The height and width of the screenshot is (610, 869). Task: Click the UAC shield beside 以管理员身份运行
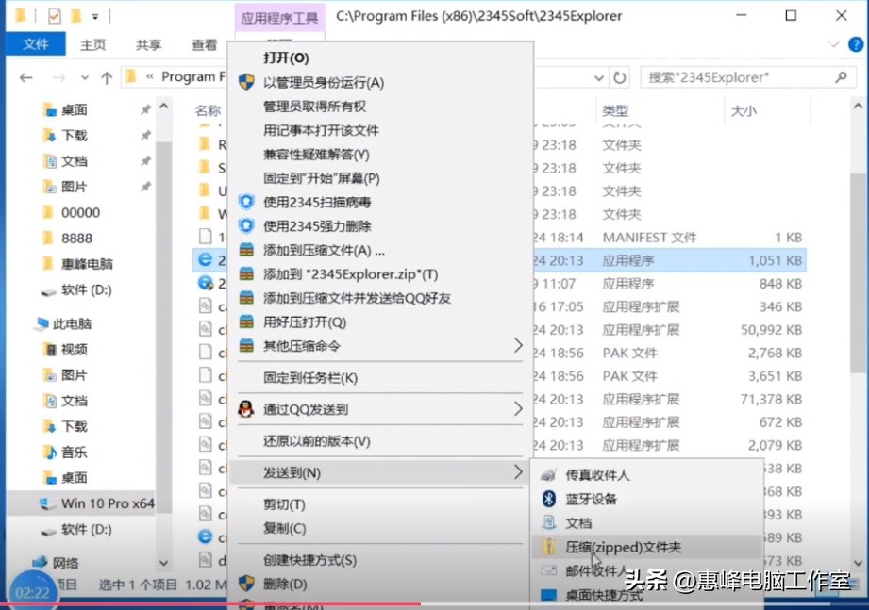[247, 83]
